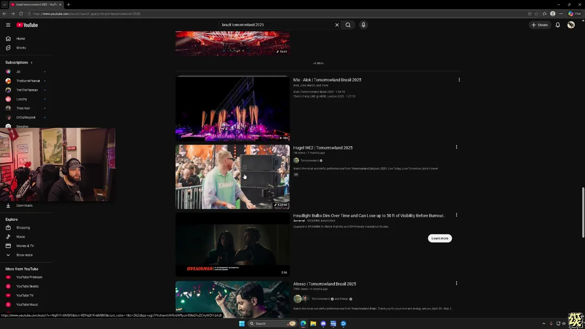585x329 pixels.
Task: Go back with the browser back arrow
Action: point(5,14)
